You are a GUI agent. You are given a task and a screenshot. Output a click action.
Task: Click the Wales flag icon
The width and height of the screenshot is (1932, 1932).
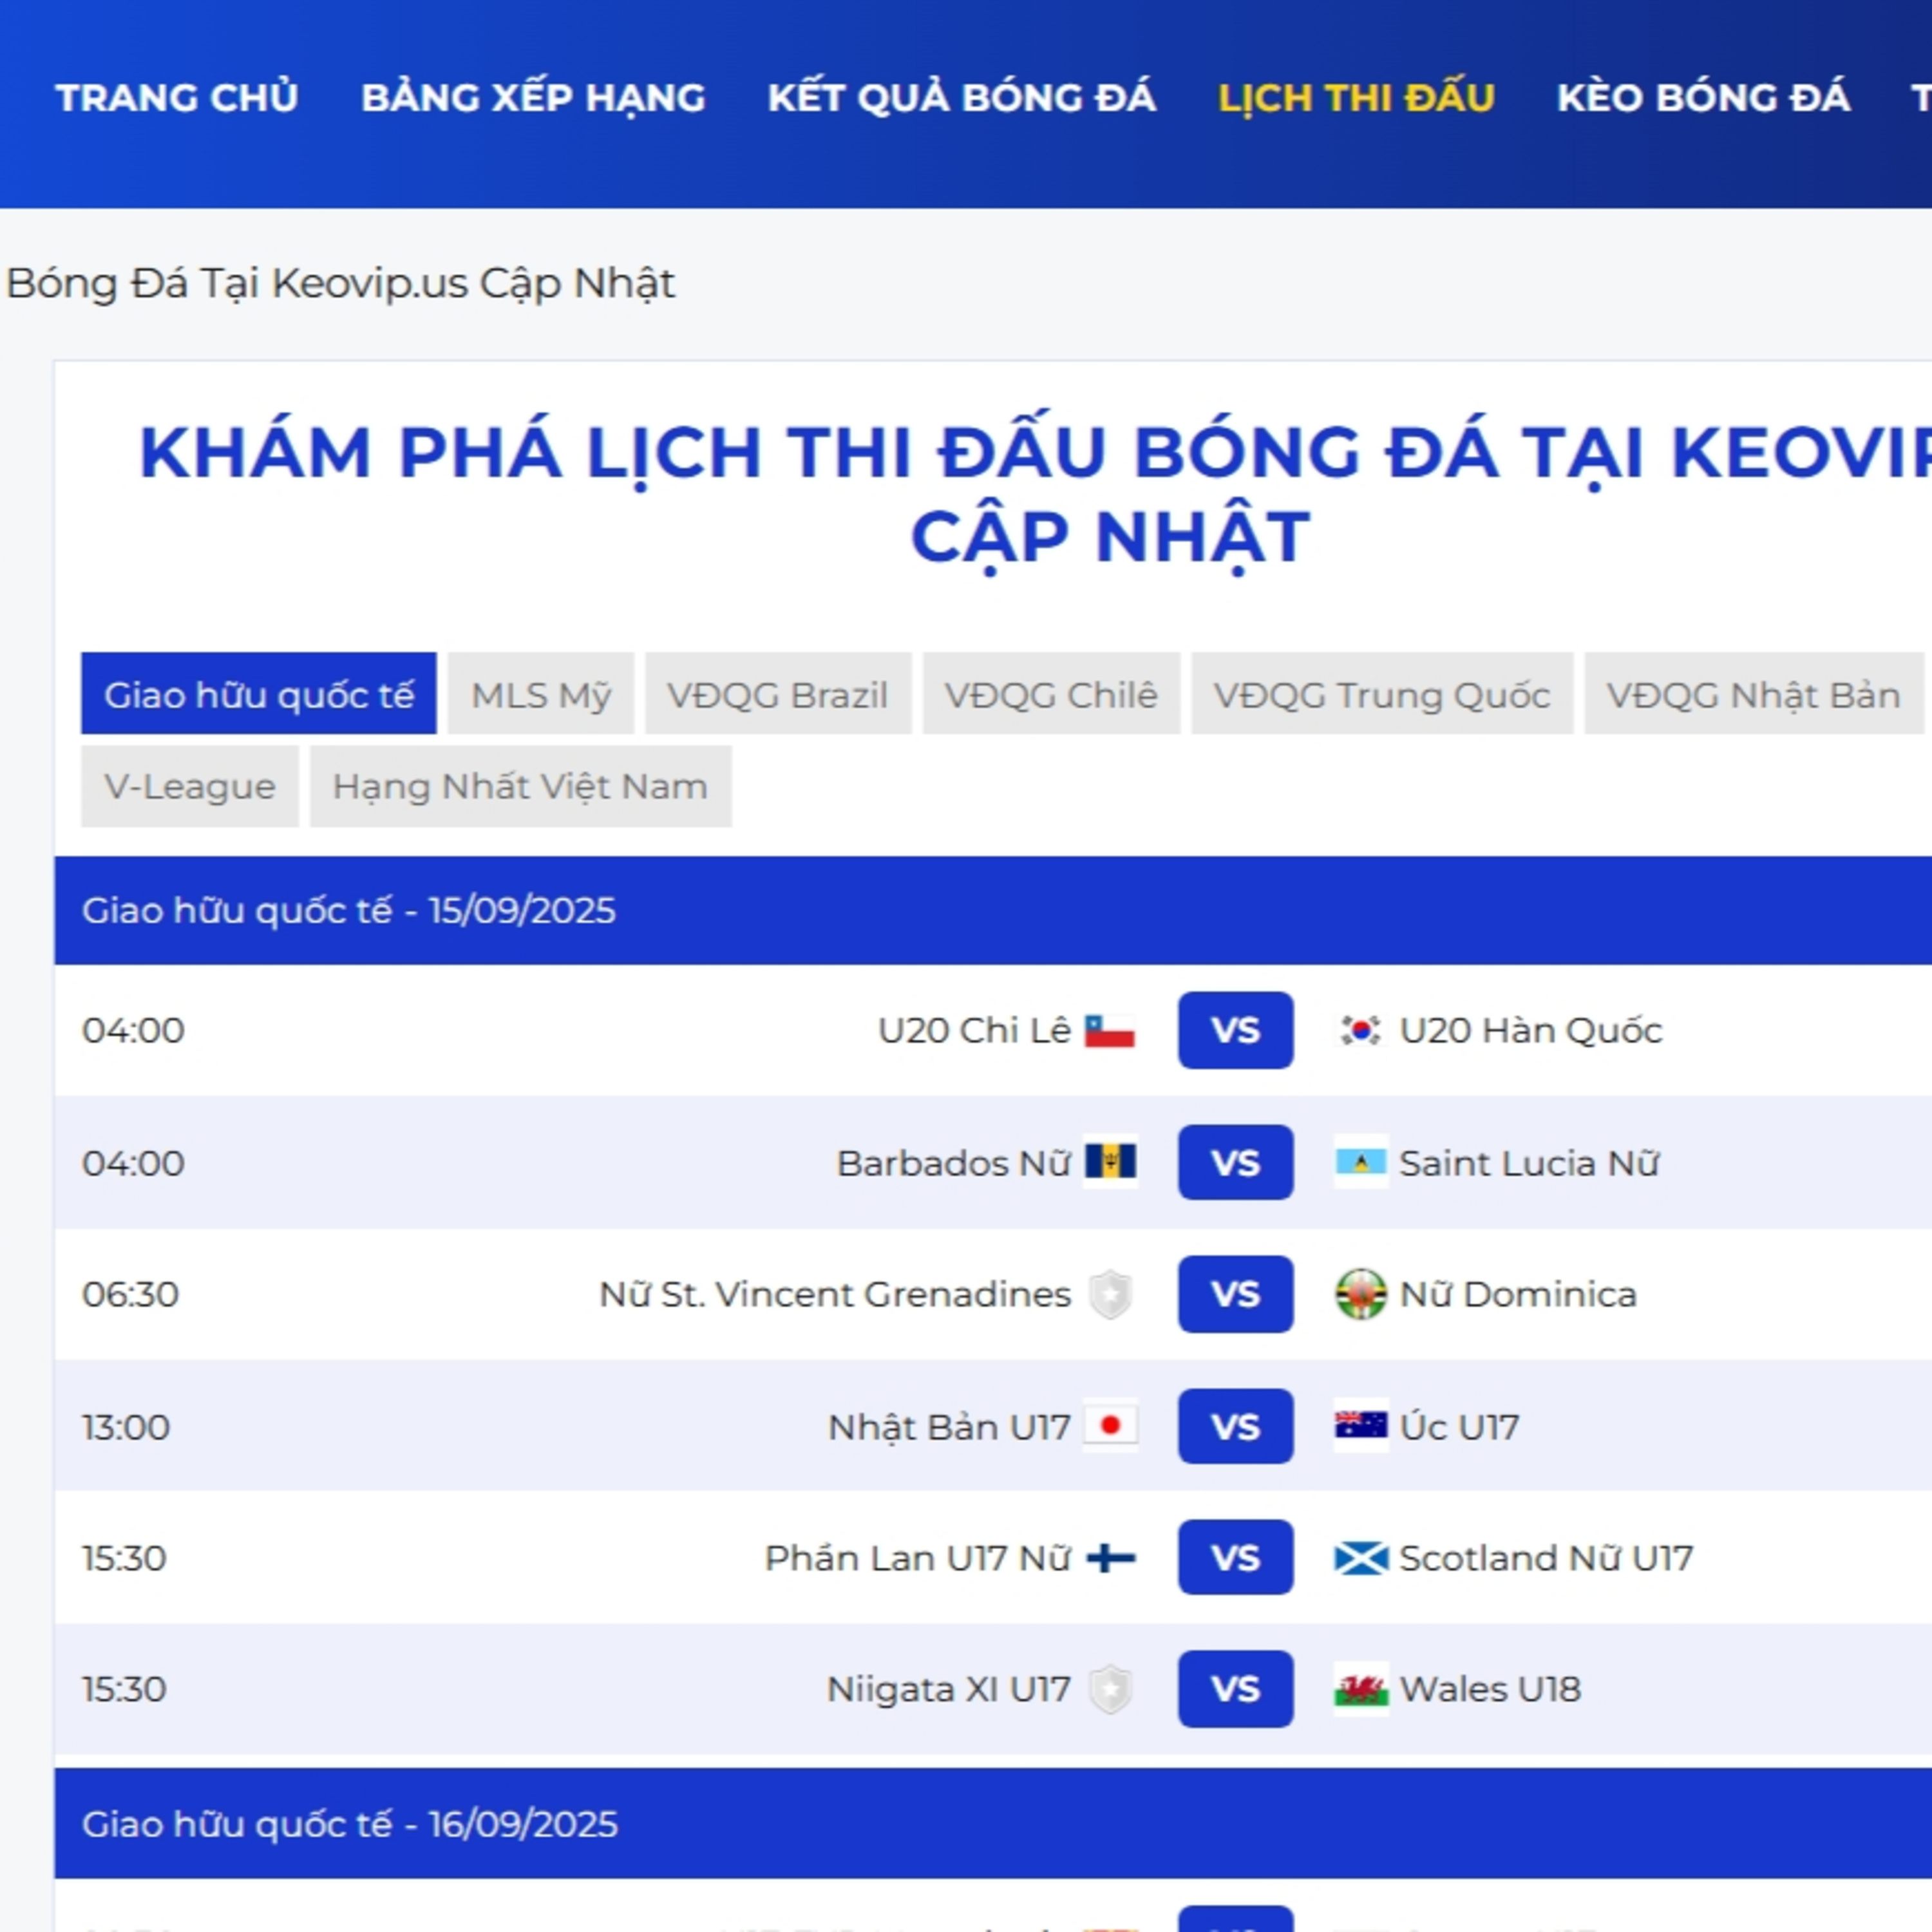pyautogui.click(x=1360, y=1689)
